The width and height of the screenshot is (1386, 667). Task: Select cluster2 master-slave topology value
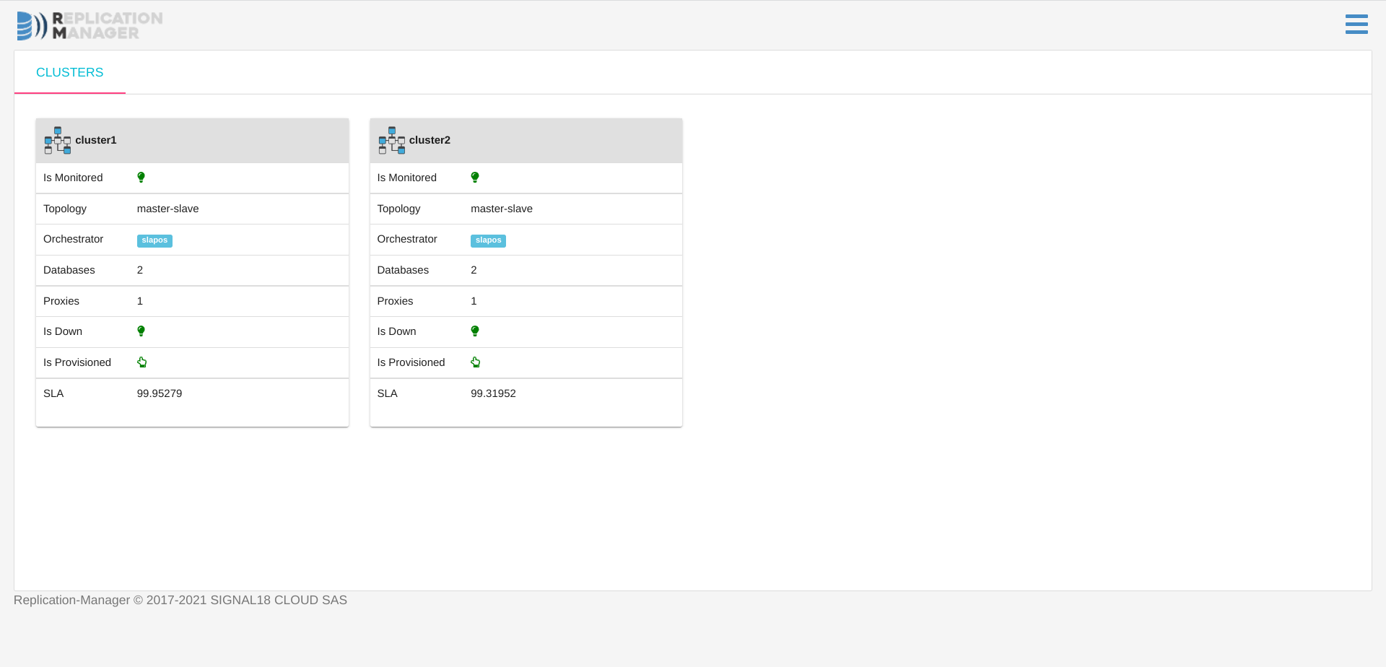[502, 209]
